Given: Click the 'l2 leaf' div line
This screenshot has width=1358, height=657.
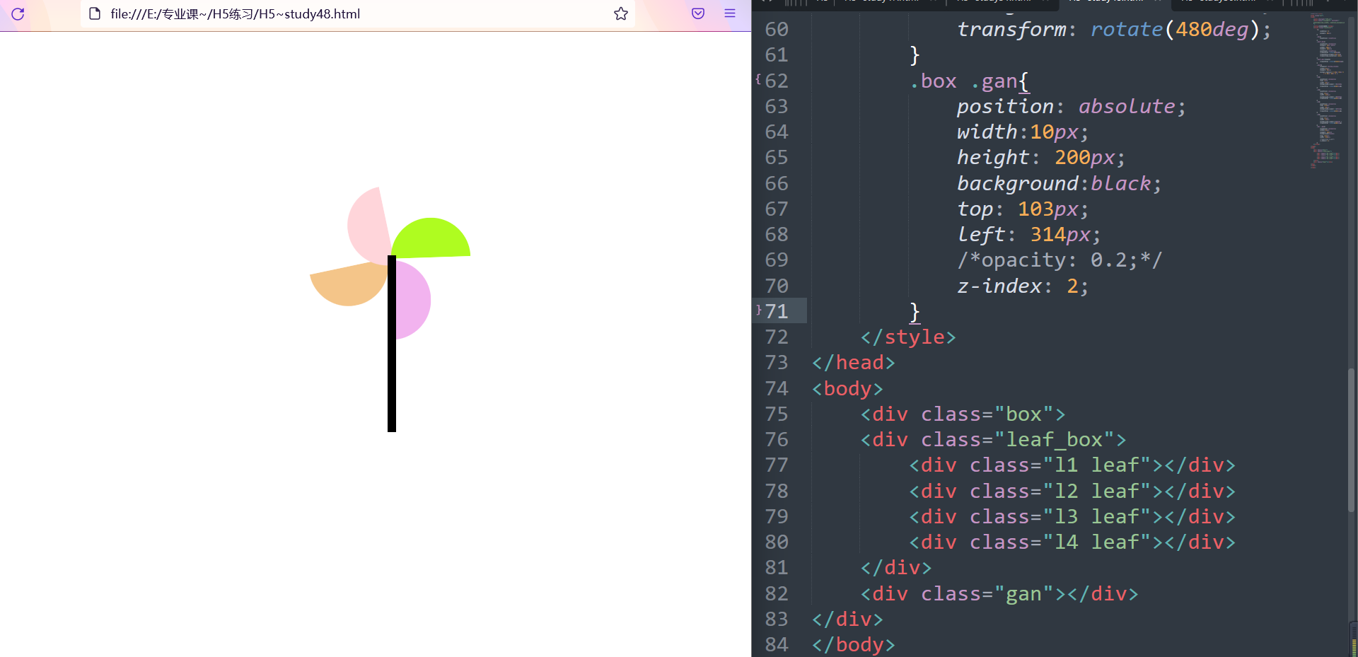Looking at the screenshot, I should (1072, 491).
